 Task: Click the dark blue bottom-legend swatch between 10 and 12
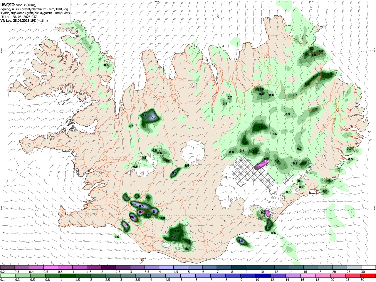[x=263, y=276]
